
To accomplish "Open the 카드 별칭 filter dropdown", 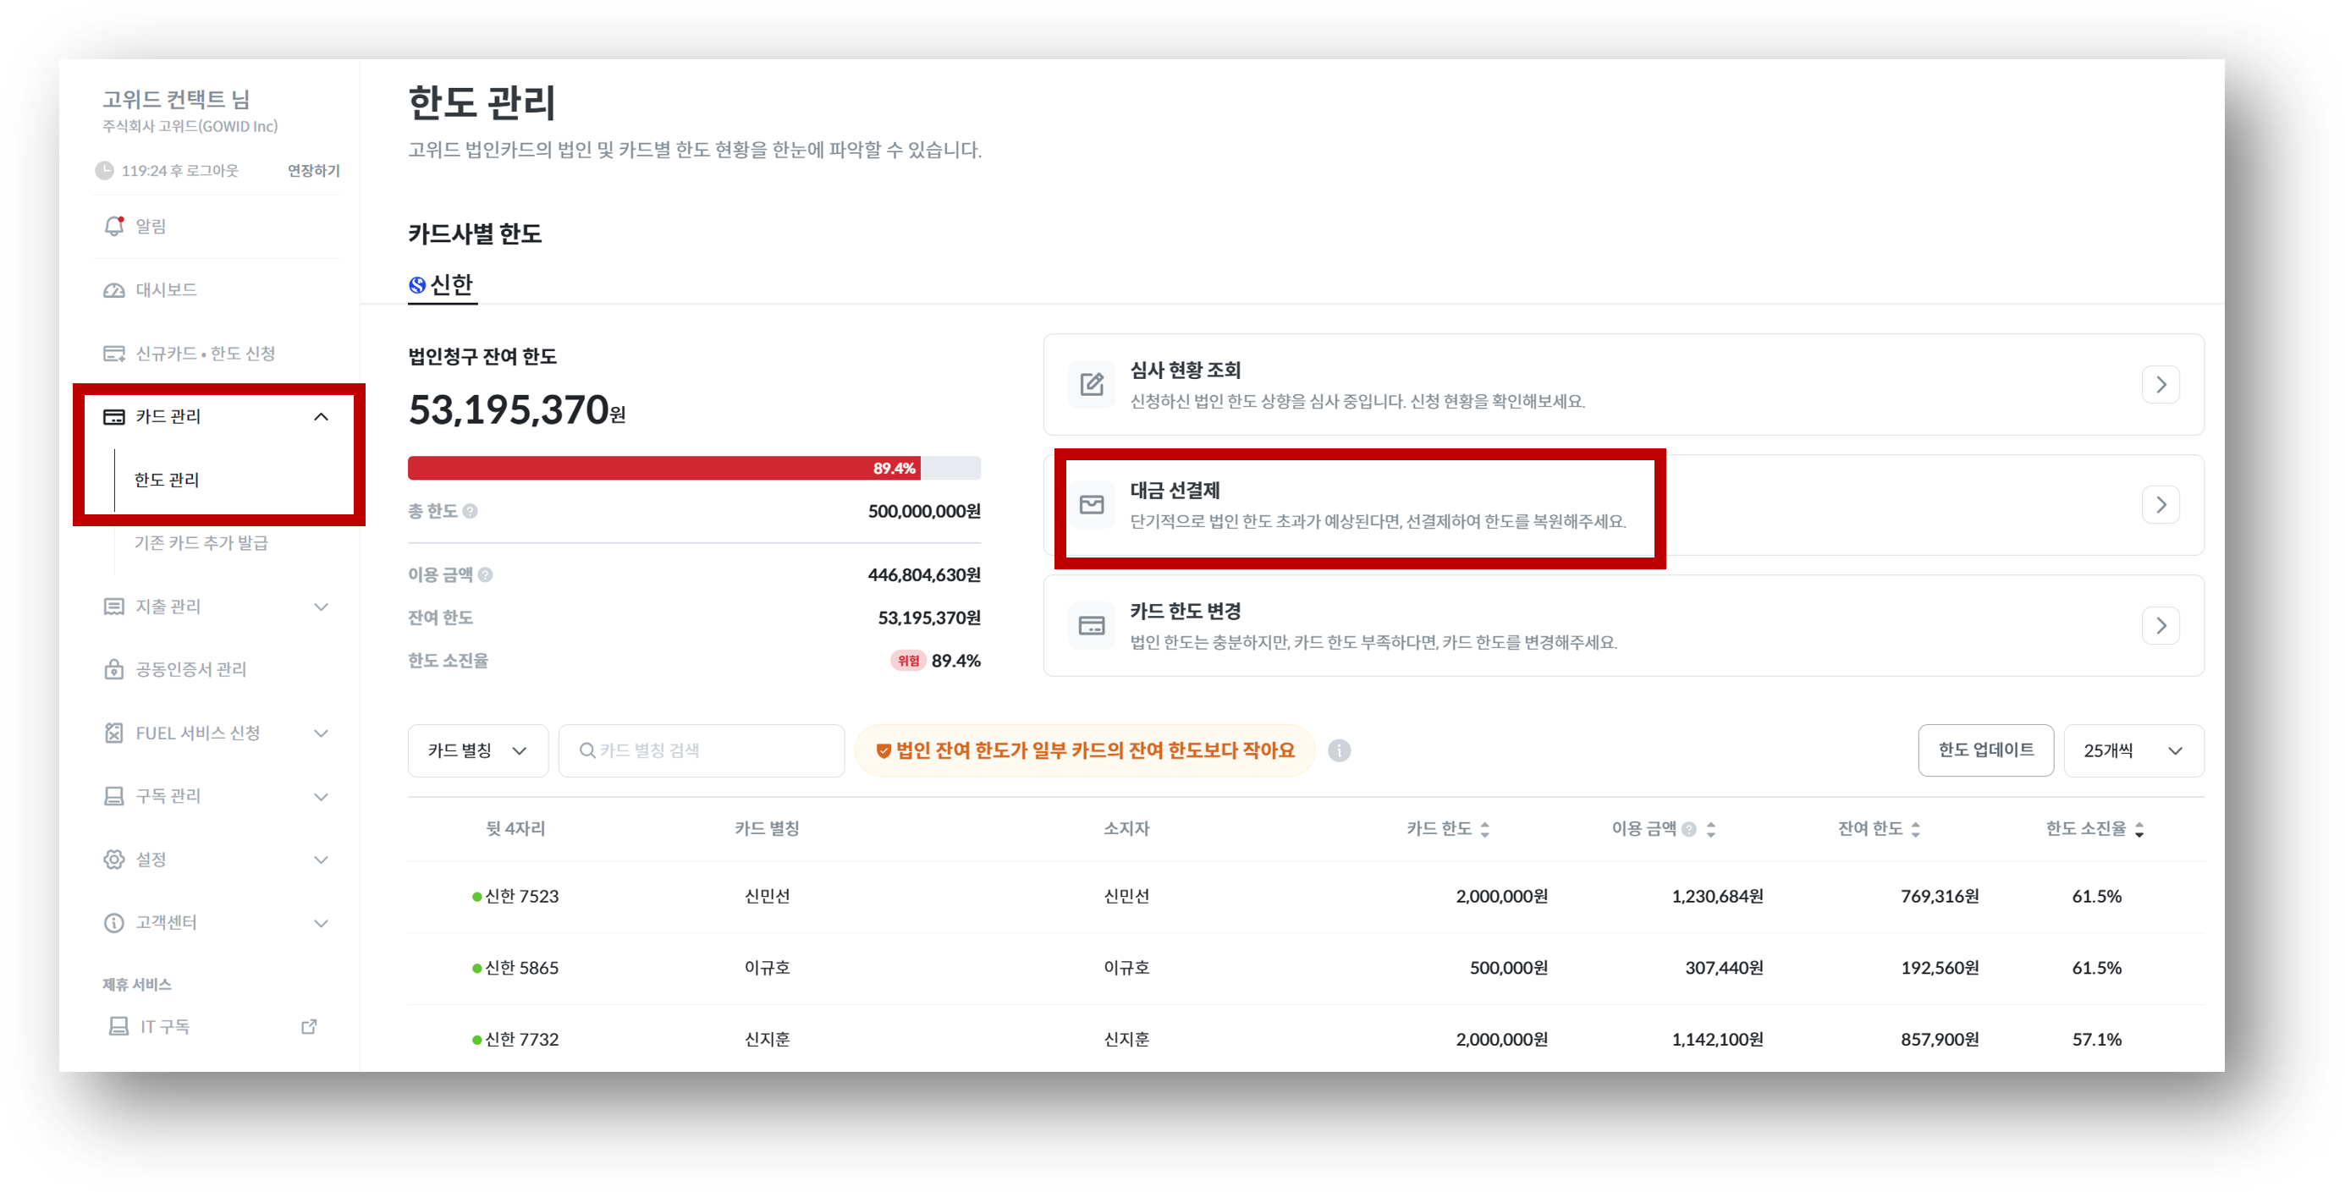I will [x=477, y=750].
